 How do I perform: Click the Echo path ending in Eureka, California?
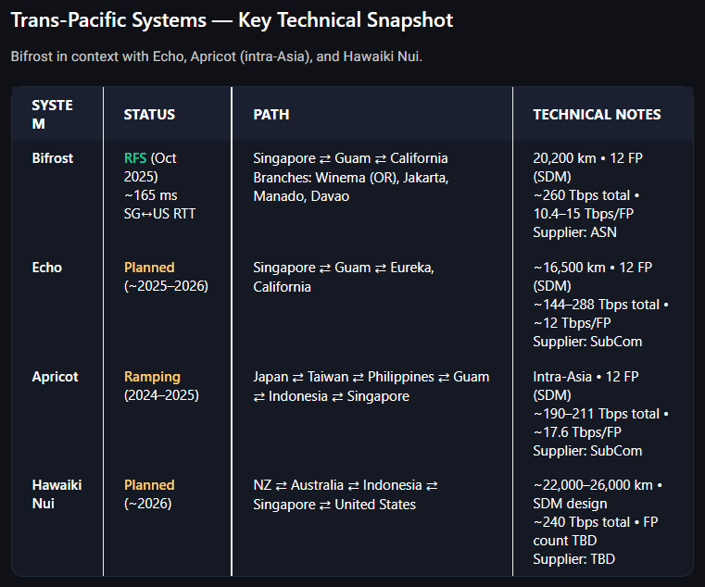pyautogui.click(x=343, y=277)
